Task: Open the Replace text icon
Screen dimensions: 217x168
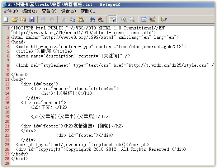Action: (x=101, y=19)
